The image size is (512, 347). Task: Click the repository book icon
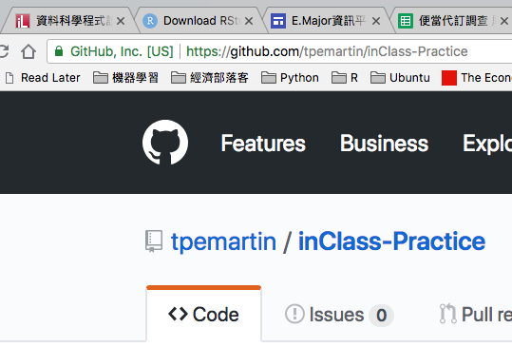[x=154, y=241]
